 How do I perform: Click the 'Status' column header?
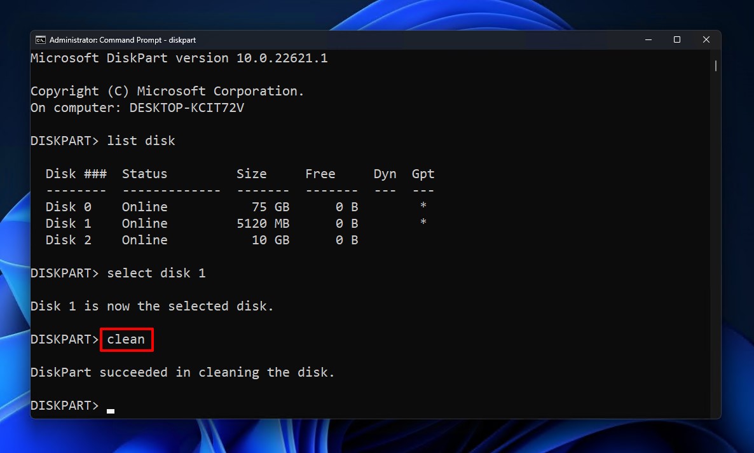(x=144, y=174)
